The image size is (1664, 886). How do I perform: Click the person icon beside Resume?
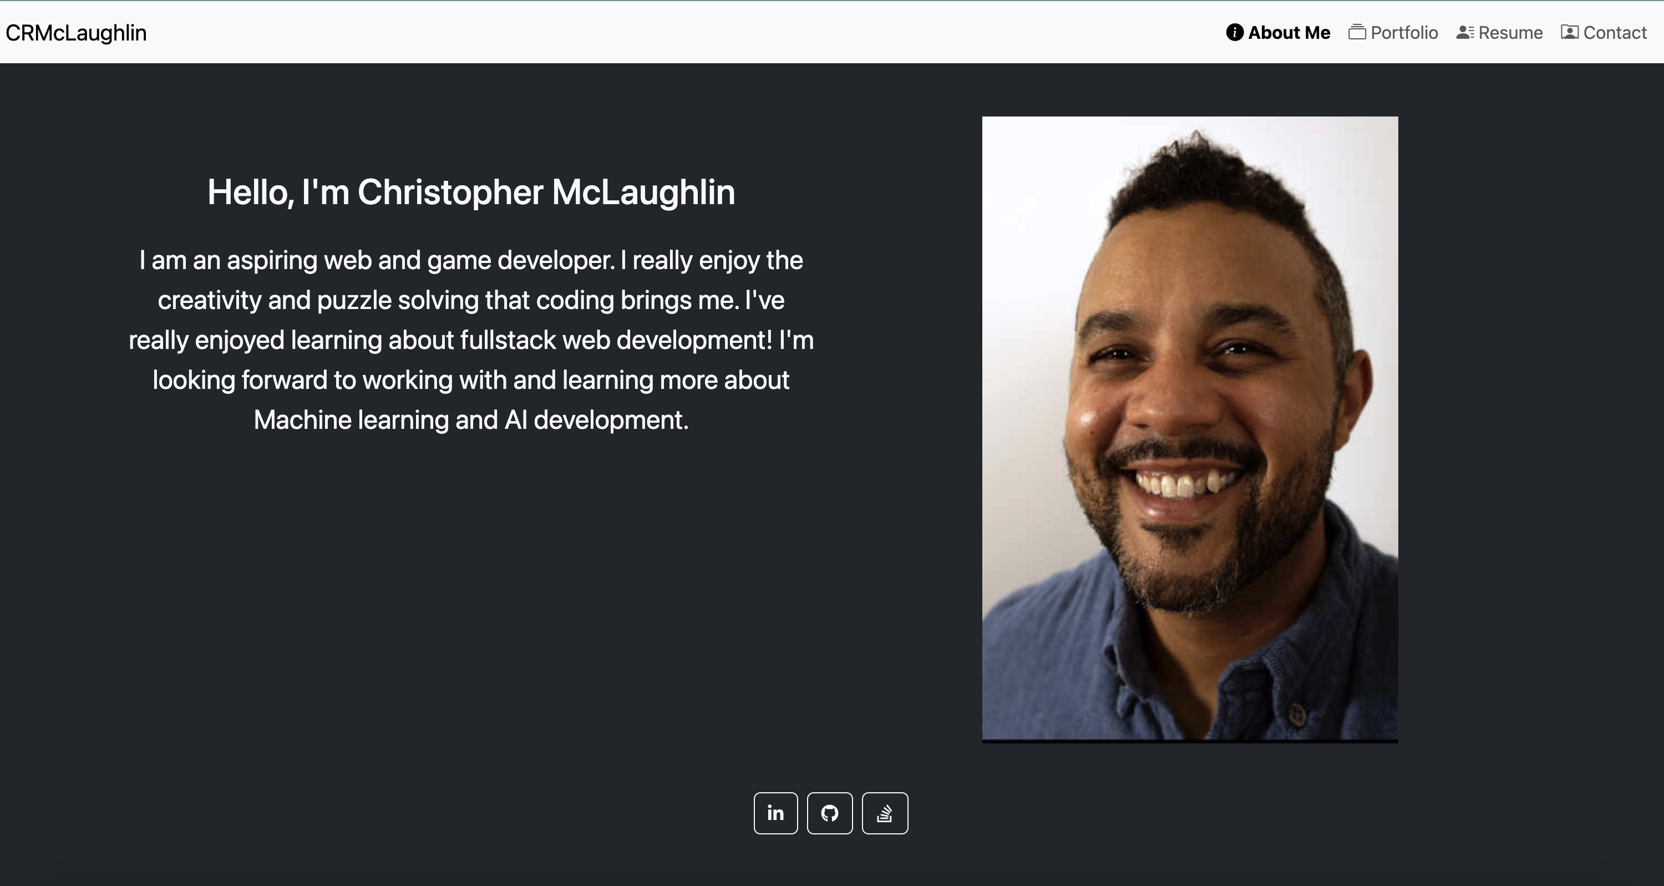1464,32
